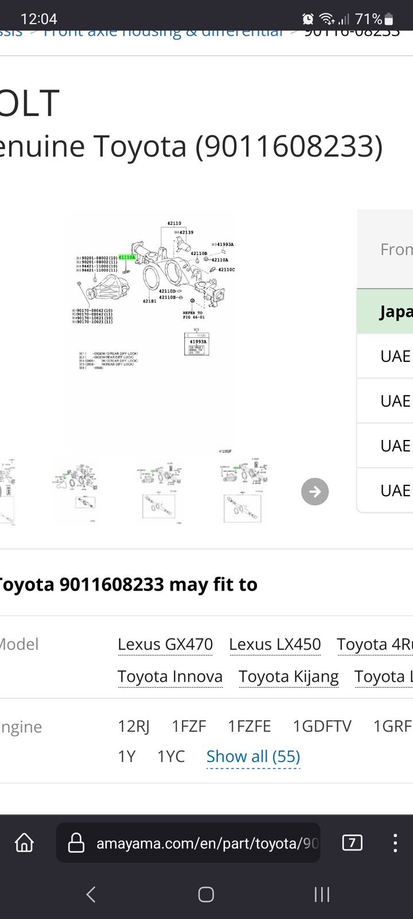Open the Front axle housing & differential breadcrumb
The image size is (413, 919).
(163, 32)
